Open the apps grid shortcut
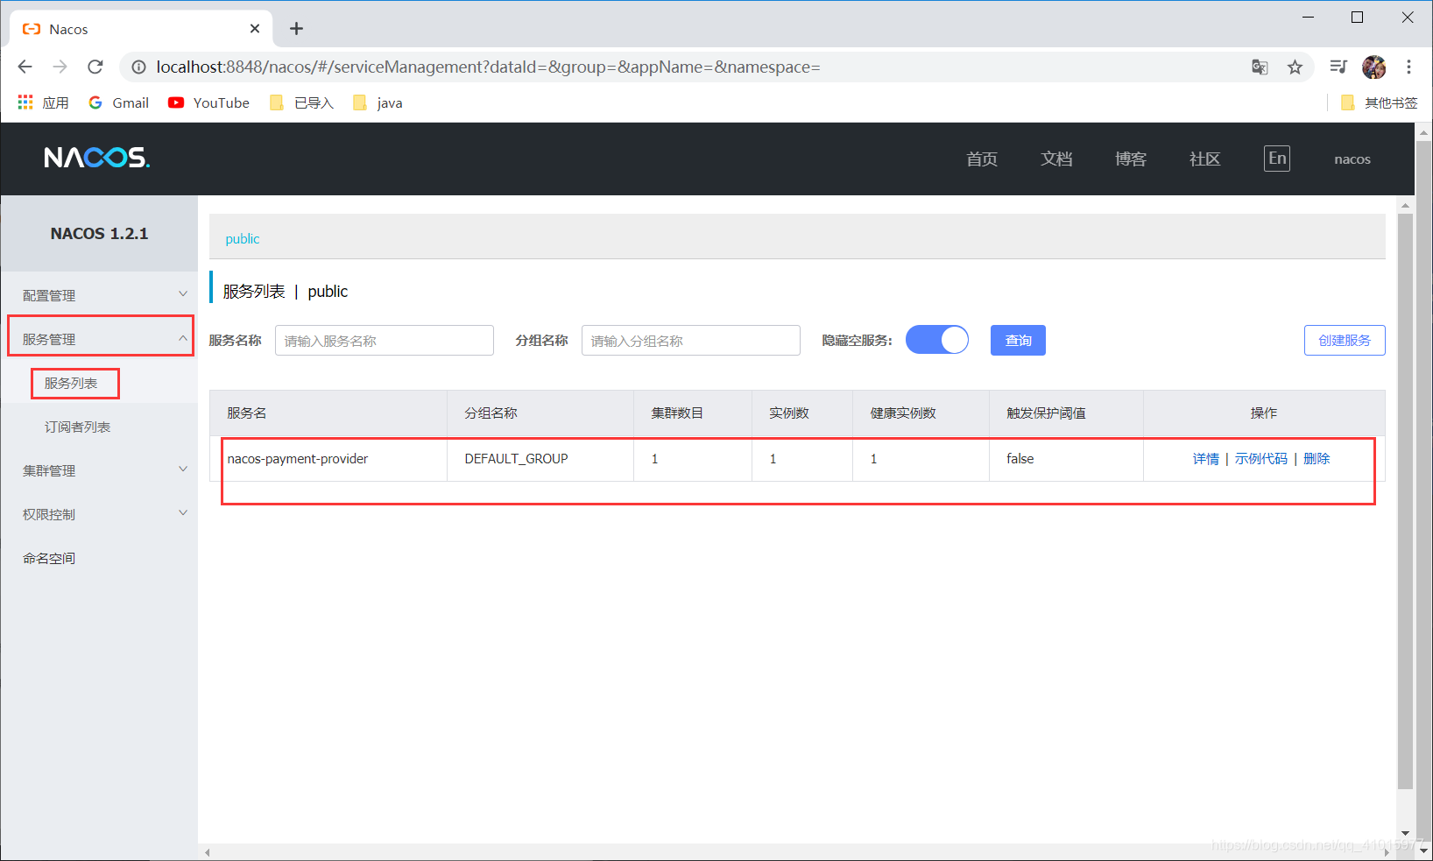 (43, 102)
